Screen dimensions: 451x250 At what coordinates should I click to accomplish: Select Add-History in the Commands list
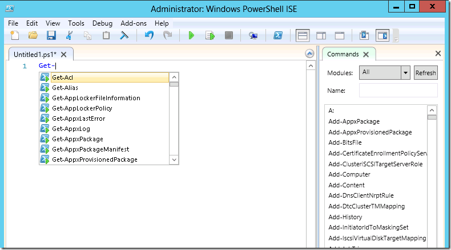tap(345, 217)
